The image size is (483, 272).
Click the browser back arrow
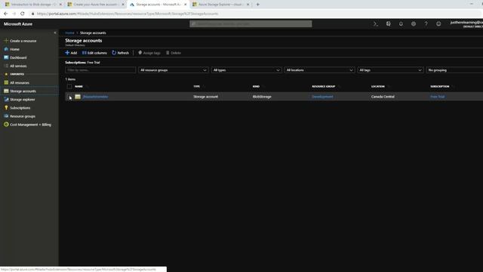5,14
